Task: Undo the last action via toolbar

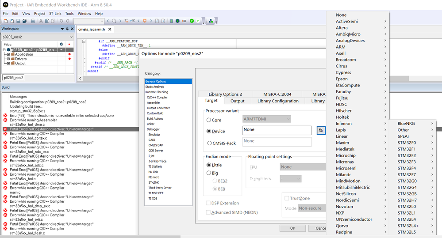Action: [x=61, y=21]
